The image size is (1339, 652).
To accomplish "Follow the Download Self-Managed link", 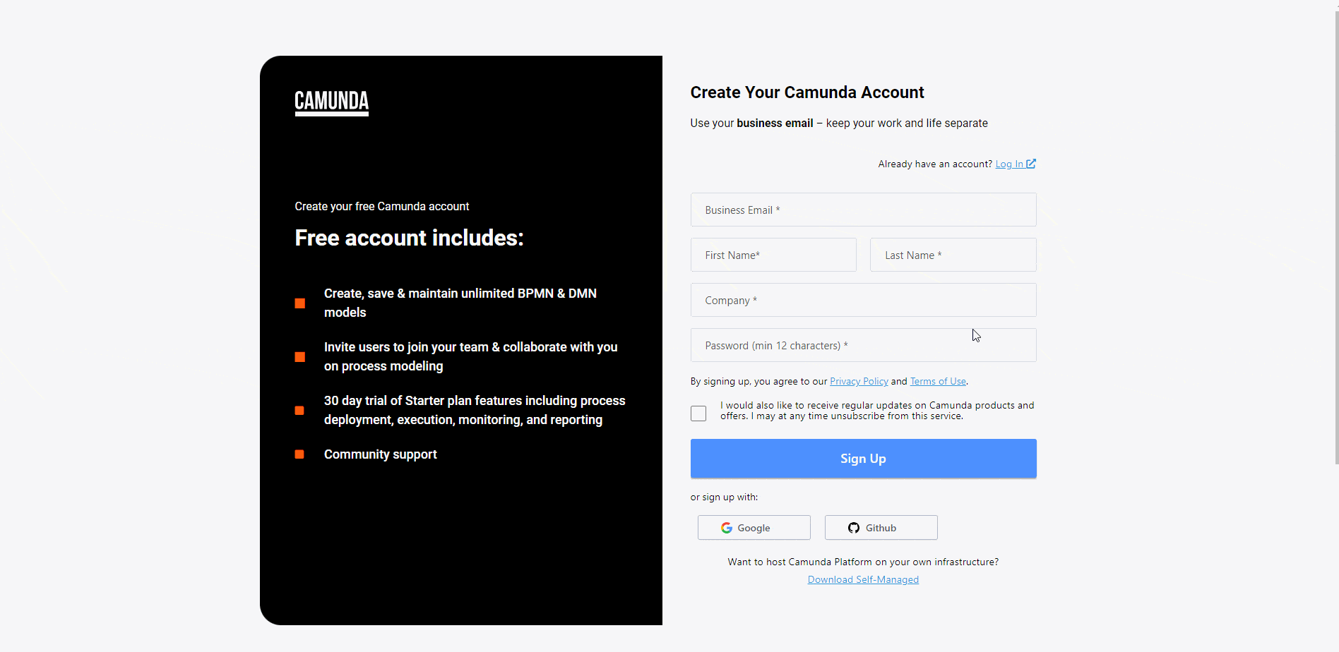I will coord(863,579).
